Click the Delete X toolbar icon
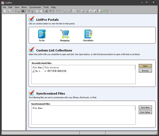 [23, 11]
